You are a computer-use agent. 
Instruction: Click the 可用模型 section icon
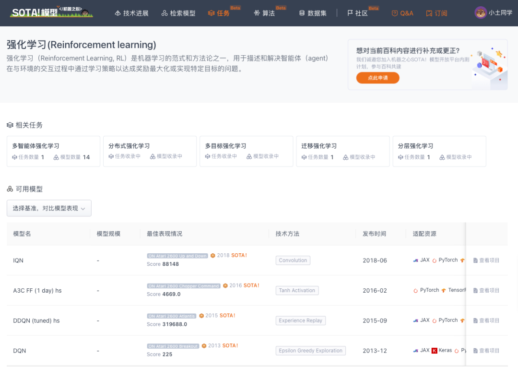[10, 189]
